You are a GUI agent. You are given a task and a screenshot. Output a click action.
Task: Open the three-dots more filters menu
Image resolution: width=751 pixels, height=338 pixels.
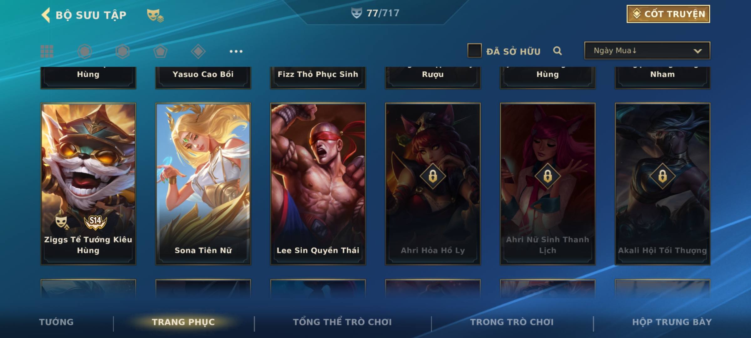tap(236, 51)
